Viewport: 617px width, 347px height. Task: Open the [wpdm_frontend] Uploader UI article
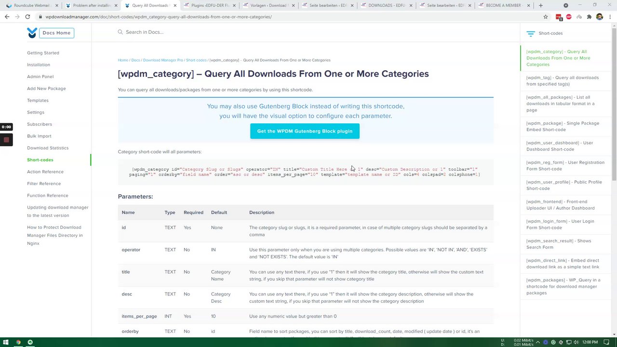coord(561,205)
